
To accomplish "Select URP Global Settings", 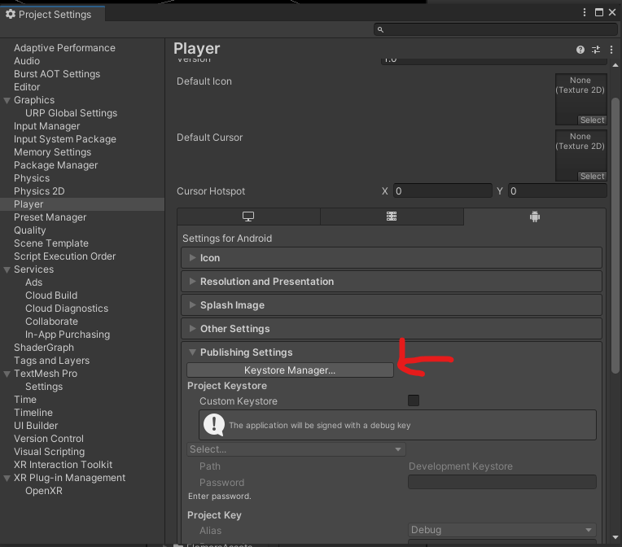I will pos(72,113).
